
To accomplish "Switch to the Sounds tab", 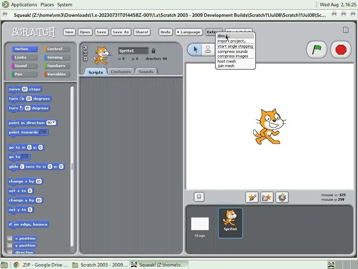I will (x=146, y=71).
